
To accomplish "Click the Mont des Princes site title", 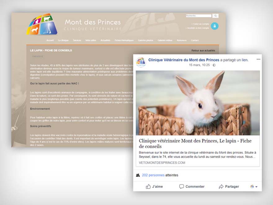I will pyautogui.click(x=93, y=22).
